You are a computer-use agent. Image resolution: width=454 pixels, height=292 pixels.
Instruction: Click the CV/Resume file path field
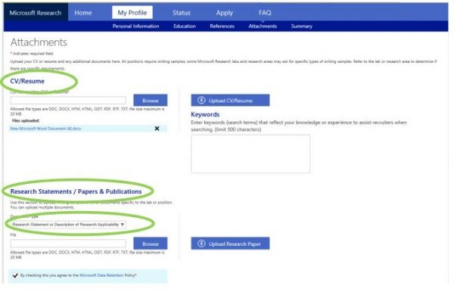[68, 101]
